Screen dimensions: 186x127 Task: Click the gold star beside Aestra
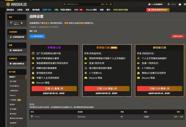point(22,23)
